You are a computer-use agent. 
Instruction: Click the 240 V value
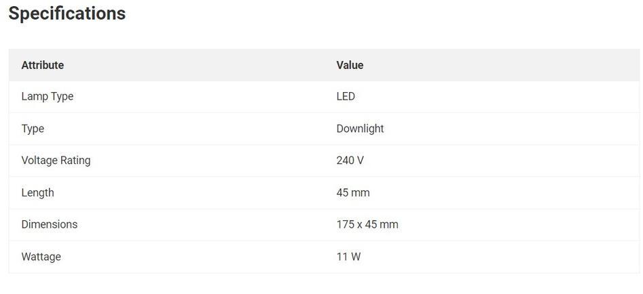coord(350,161)
